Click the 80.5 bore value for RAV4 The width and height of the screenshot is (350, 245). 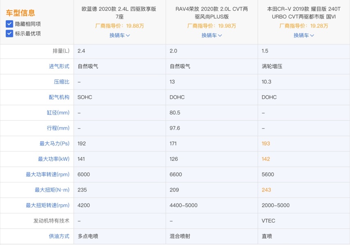(175, 113)
